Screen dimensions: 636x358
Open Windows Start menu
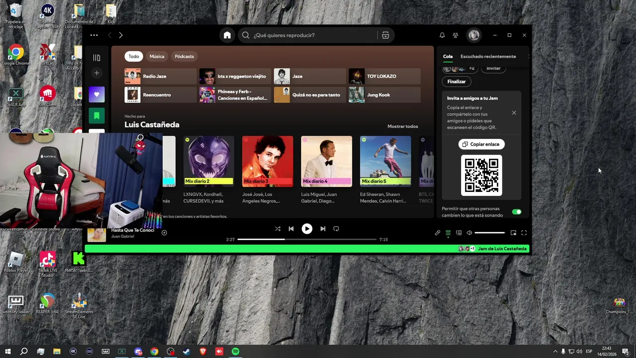coord(7,352)
